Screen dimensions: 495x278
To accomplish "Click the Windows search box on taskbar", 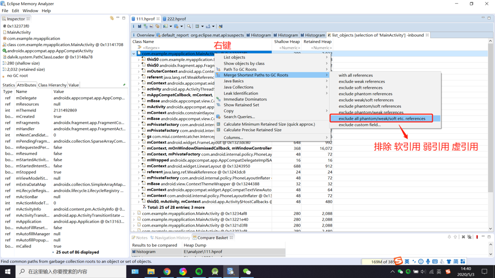I will 71,271.
